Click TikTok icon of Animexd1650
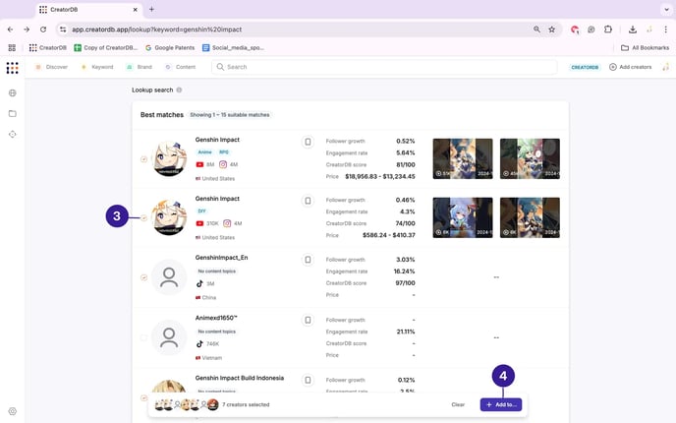Screen dimensions: 676x423 (199, 344)
